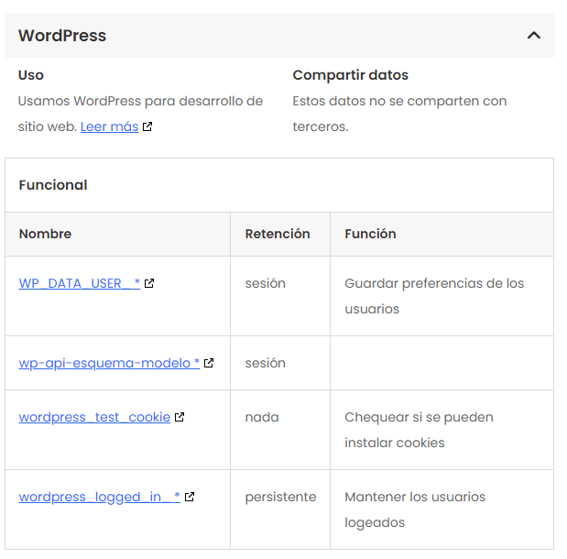Screen dimensions: 567x559
Task: Open the wordpress_logged_in_* cookie link
Action: point(99,497)
